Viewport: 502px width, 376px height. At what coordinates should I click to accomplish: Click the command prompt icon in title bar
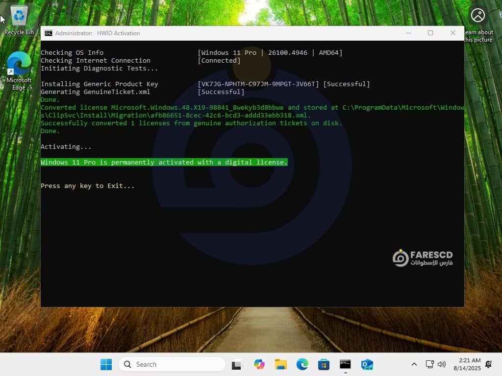click(x=49, y=33)
